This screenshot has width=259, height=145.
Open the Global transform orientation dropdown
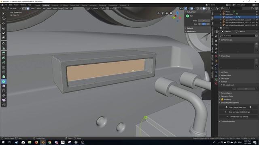(x=96, y=8)
